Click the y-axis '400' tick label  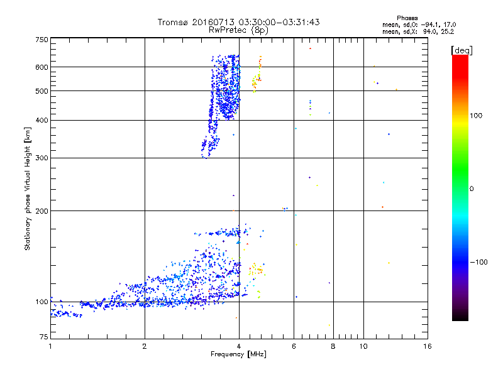coord(42,121)
